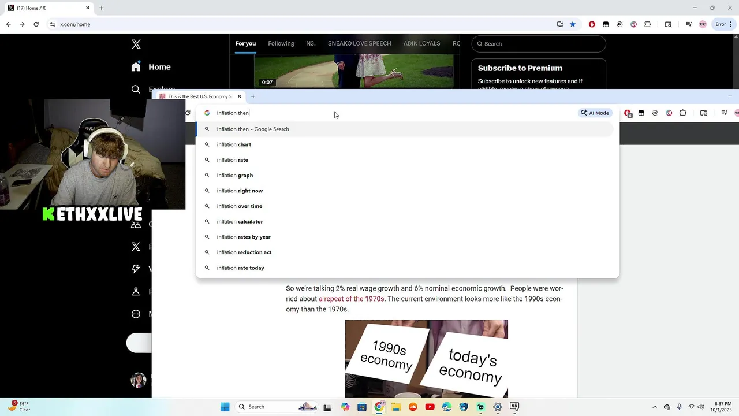The width and height of the screenshot is (739, 416).
Task: Open File Explorer from the taskbar
Action: pos(396,407)
